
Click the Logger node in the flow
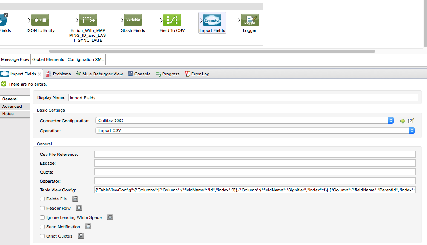coord(250,20)
